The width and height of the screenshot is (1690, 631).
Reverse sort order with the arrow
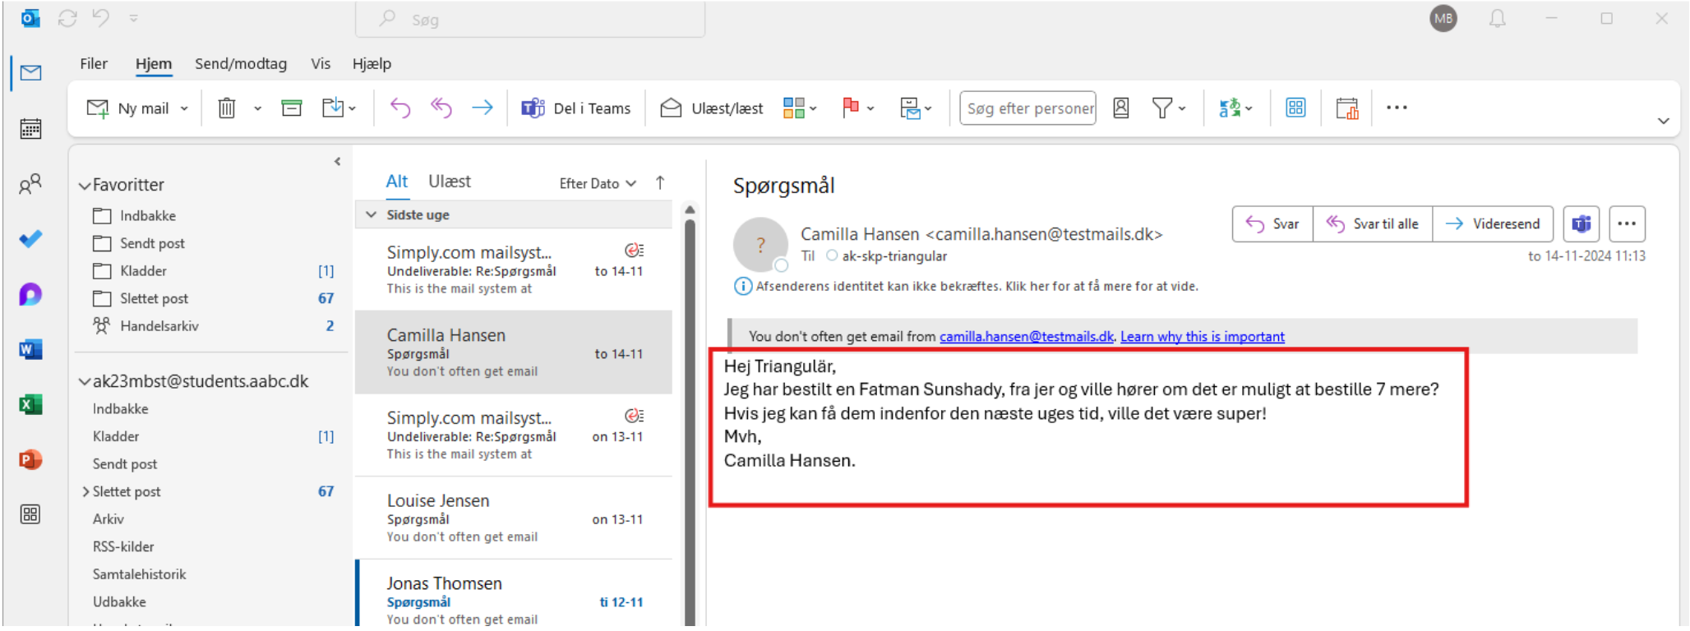660,183
